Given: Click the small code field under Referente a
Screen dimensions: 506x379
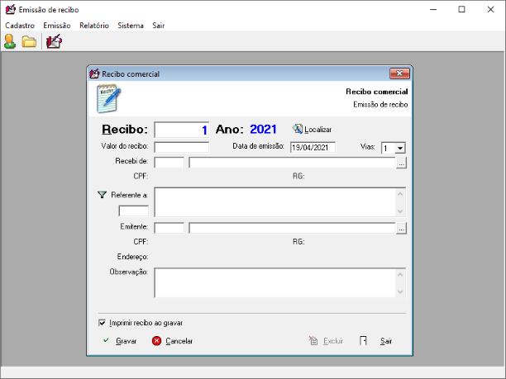Looking at the screenshot, I should [134, 211].
